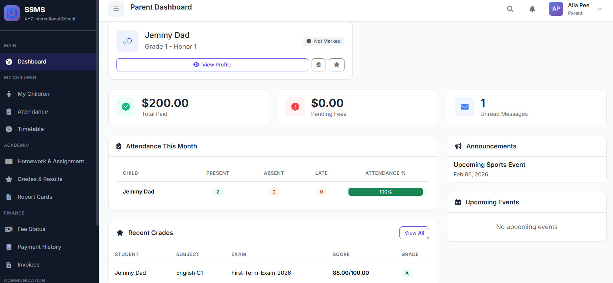Click the green total paid check icon
The height and width of the screenshot is (283, 613).
[x=126, y=107]
